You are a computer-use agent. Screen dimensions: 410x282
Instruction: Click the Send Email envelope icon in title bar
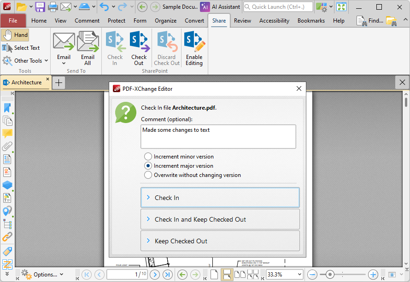click(x=66, y=7)
